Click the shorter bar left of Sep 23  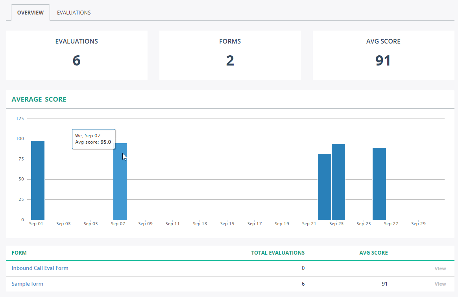325,187
